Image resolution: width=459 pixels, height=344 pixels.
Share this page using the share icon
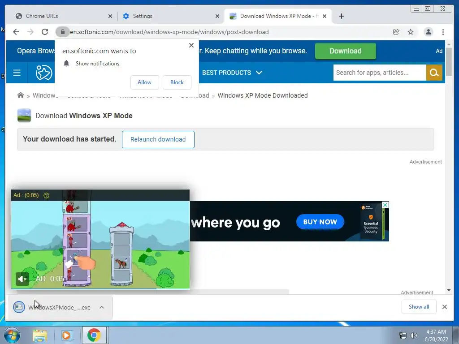[396, 32]
